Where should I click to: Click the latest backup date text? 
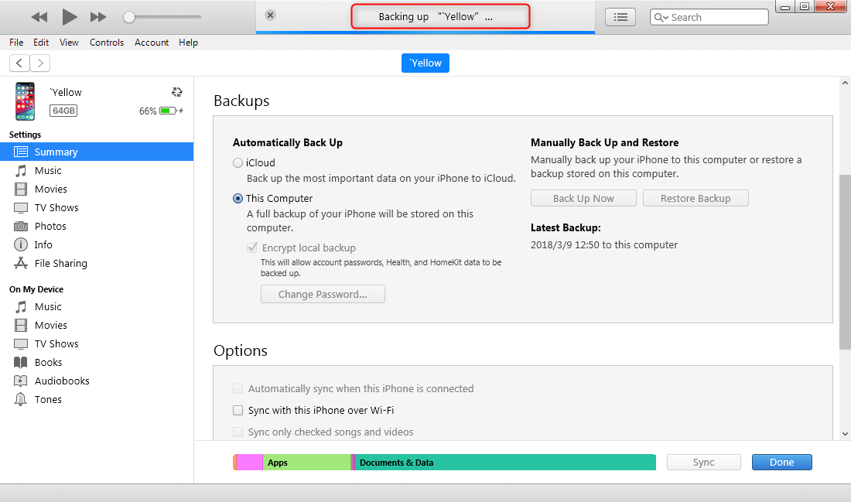click(604, 244)
